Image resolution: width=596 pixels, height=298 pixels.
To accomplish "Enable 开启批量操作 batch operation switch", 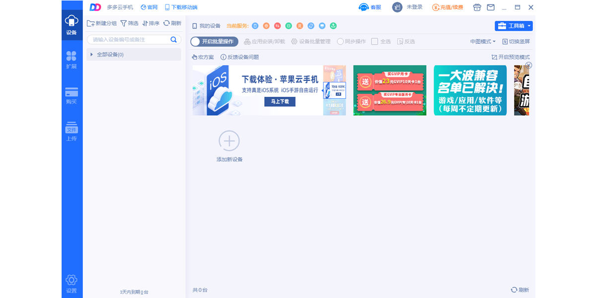I will 214,42.
